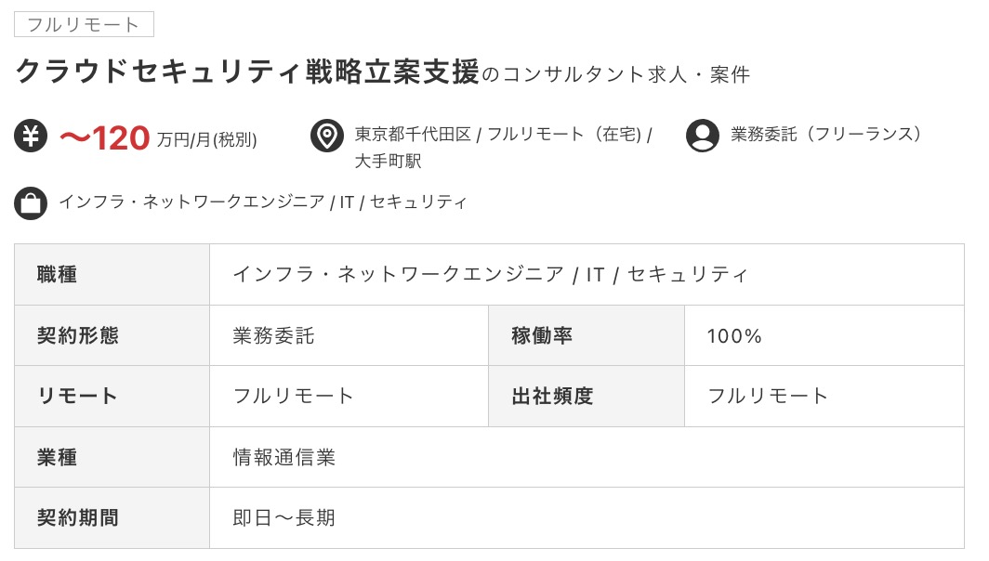Click the 情報通信業 industry value
The height and width of the screenshot is (561, 989).
pyautogui.click(x=284, y=457)
